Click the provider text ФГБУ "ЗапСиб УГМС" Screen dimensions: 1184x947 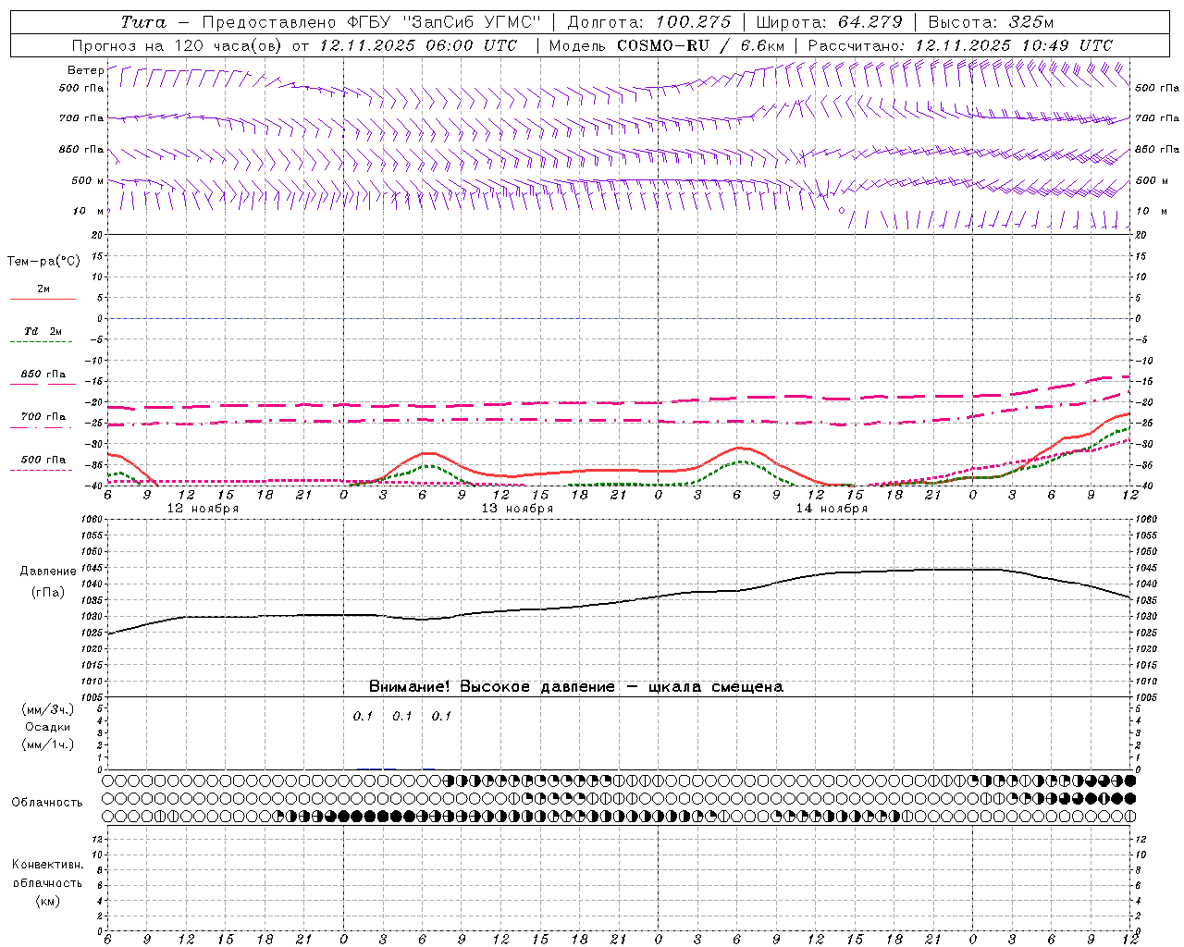point(444,22)
